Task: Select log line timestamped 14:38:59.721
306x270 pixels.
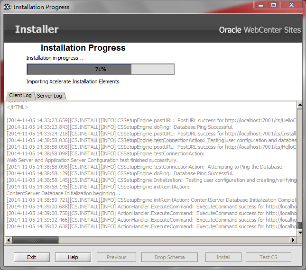Action: click(x=151, y=200)
